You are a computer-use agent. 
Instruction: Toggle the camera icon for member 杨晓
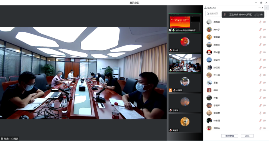pyautogui.click(x=264, y=90)
